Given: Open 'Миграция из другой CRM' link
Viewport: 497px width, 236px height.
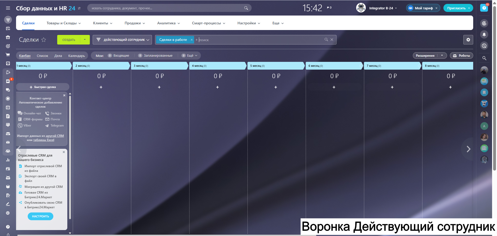Looking at the screenshot, I should tap(43, 187).
